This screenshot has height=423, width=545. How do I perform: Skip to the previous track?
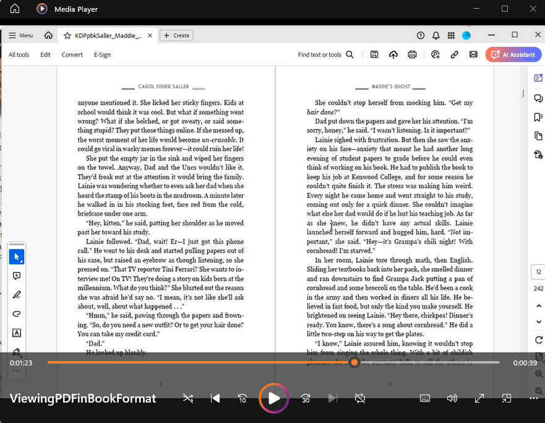point(215,398)
